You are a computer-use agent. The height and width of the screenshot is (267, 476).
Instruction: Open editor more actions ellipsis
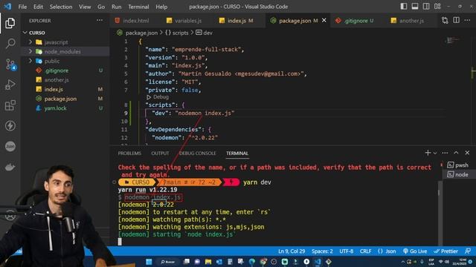click(x=467, y=20)
